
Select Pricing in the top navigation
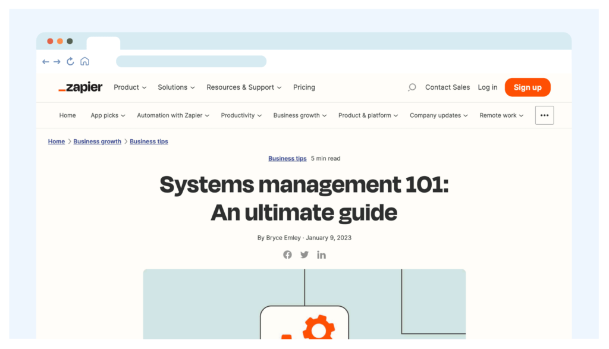click(x=304, y=87)
